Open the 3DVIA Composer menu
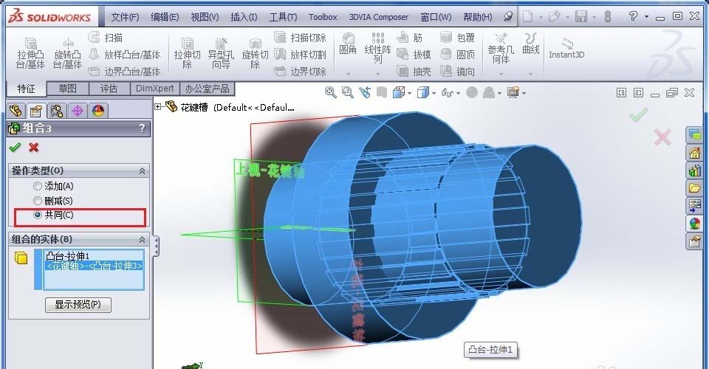 (378, 17)
